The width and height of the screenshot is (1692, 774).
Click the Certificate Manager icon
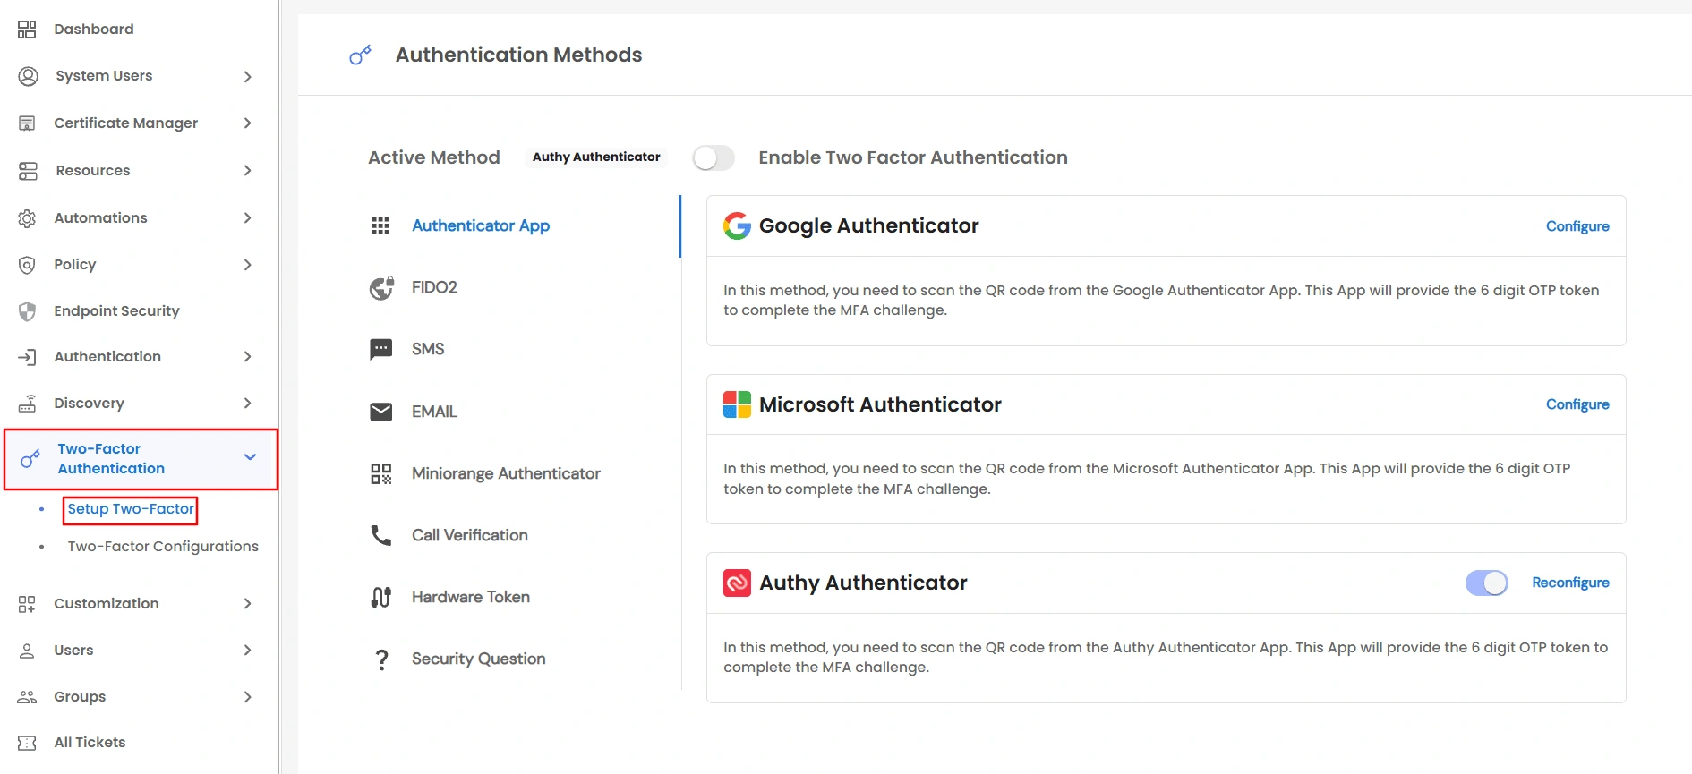coord(27,123)
